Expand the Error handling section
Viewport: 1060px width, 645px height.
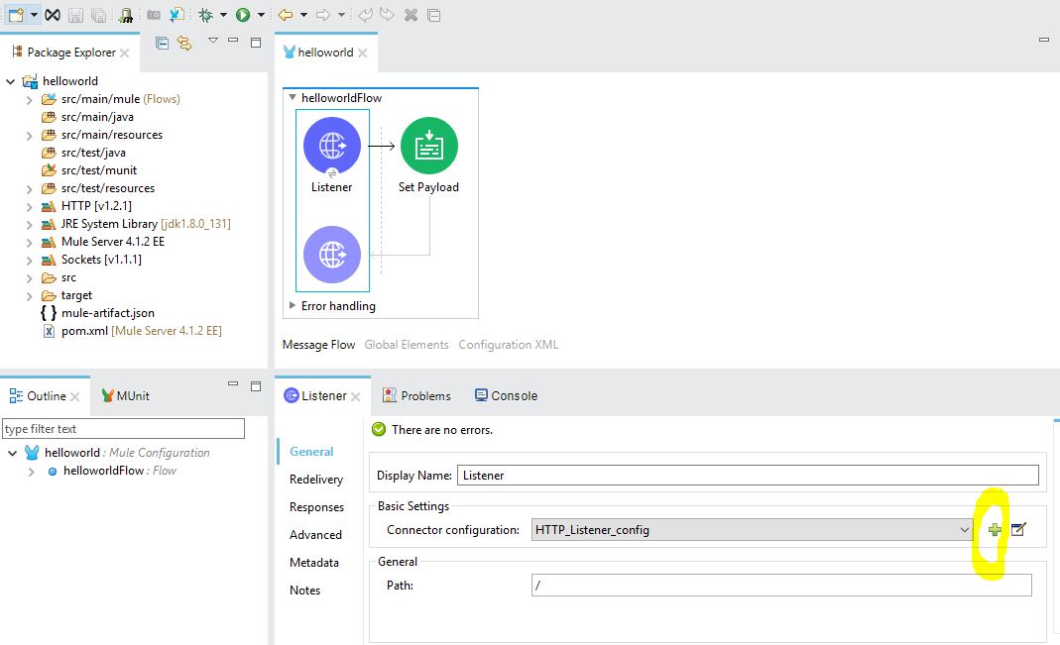(293, 306)
